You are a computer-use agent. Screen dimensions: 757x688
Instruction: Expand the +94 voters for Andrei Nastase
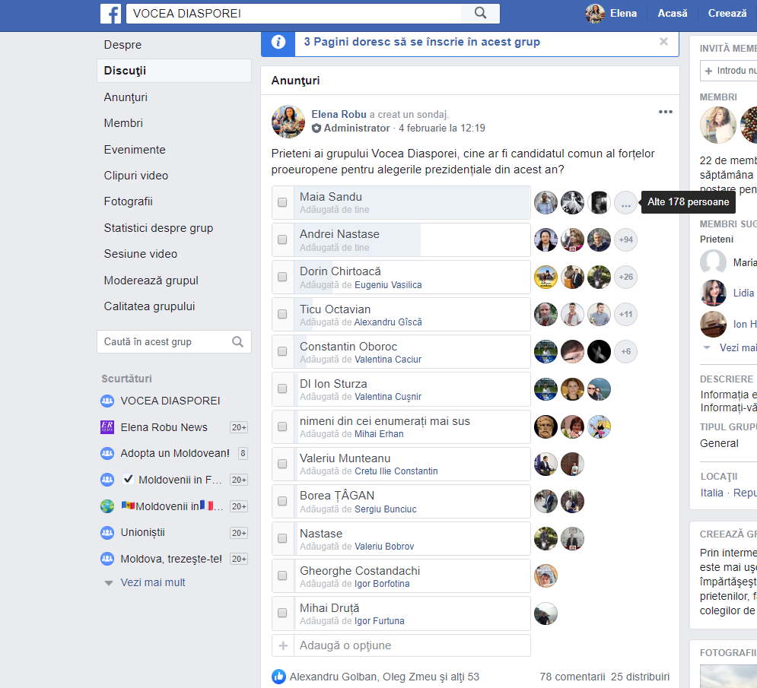coord(625,239)
